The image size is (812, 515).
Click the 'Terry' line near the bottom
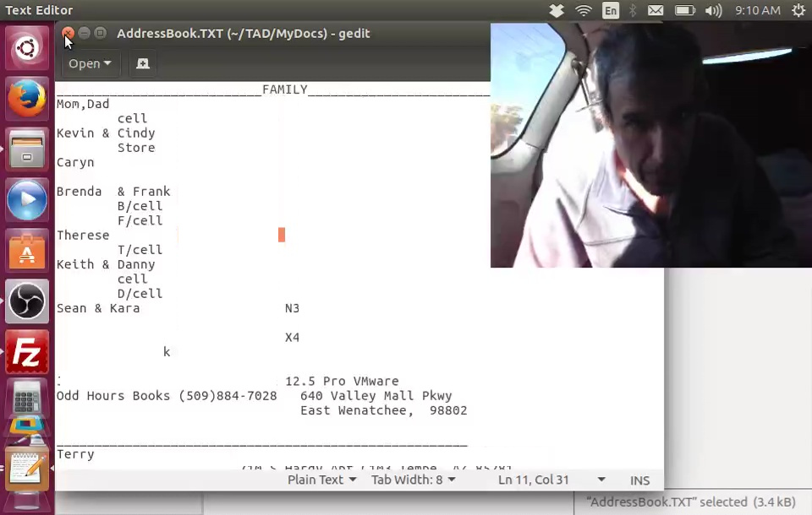(75, 454)
